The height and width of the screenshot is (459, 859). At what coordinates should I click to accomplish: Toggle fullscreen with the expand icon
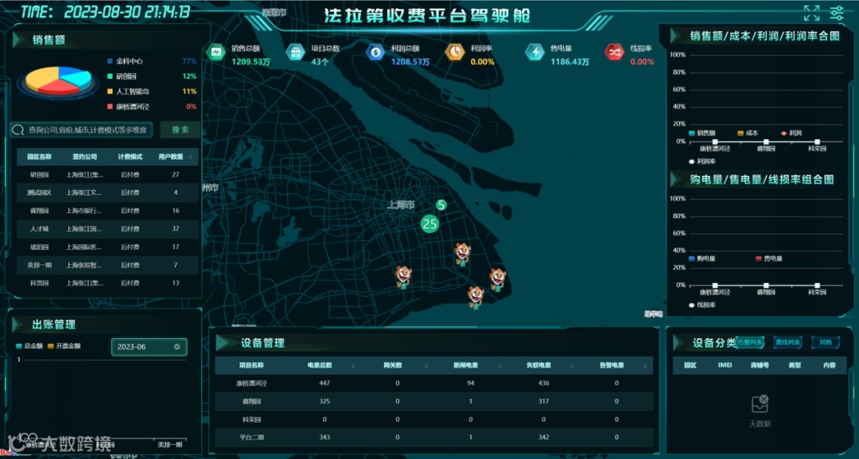tap(811, 13)
